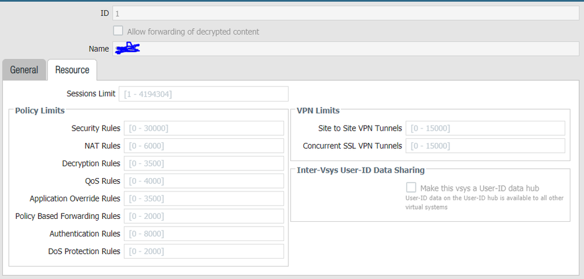584x279 pixels.
Task: Click the VPN Limits group heading
Action: 318,110
